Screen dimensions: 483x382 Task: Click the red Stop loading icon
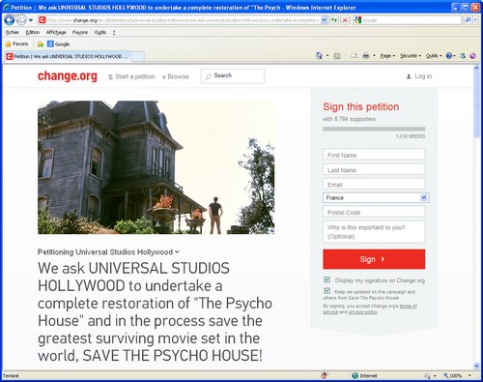click(x=345, y=20)
